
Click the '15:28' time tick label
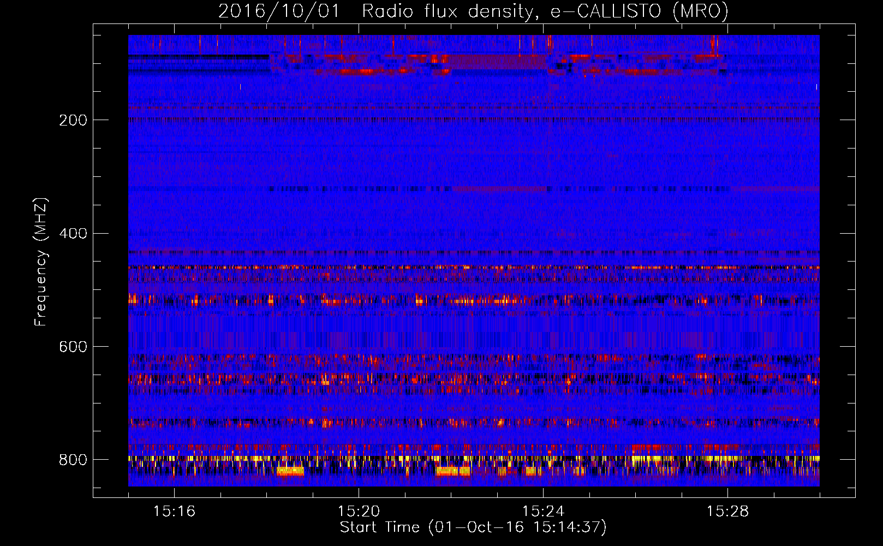tap(727, 512)
